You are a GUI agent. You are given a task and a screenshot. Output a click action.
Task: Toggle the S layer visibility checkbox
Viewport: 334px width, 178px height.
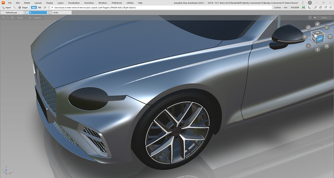tap(27, 13)
